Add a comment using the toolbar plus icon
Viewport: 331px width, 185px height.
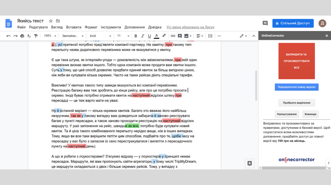click(x=180, y=36)
